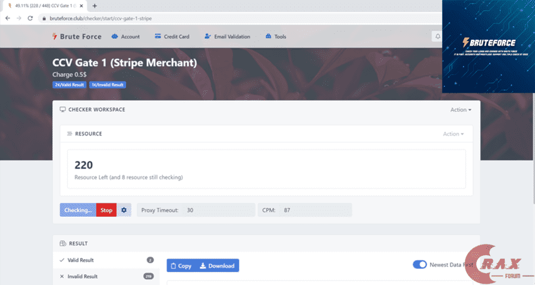This screenshot has width=535, height=285.
Task: Click the Brute Force lightning logo
Action: pos(55,36)
